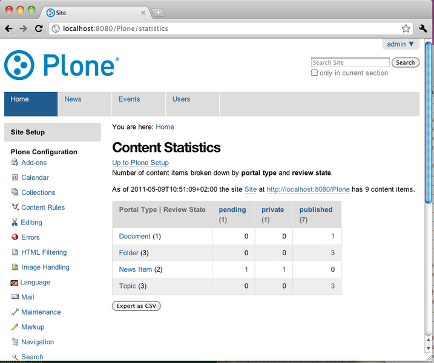
Task: Follow the Up to Plone Setup link
Action: pos(140,163)
